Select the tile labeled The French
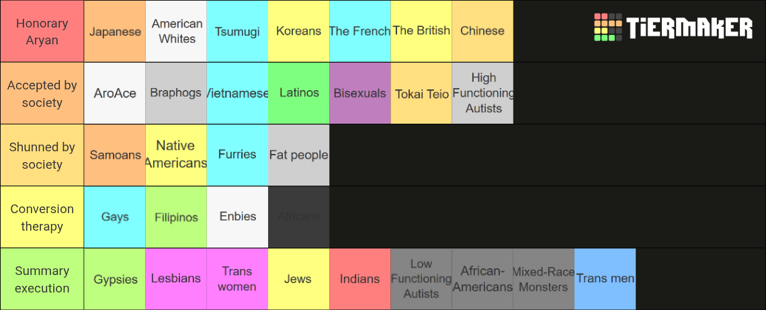Screen dimensions: 766x310 [x=360, y=32]
